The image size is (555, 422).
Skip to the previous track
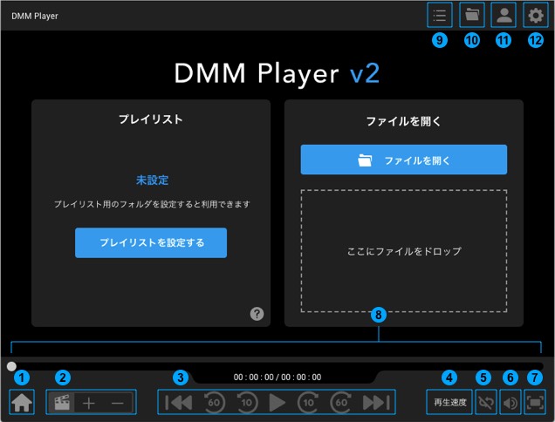coord(179,402)
